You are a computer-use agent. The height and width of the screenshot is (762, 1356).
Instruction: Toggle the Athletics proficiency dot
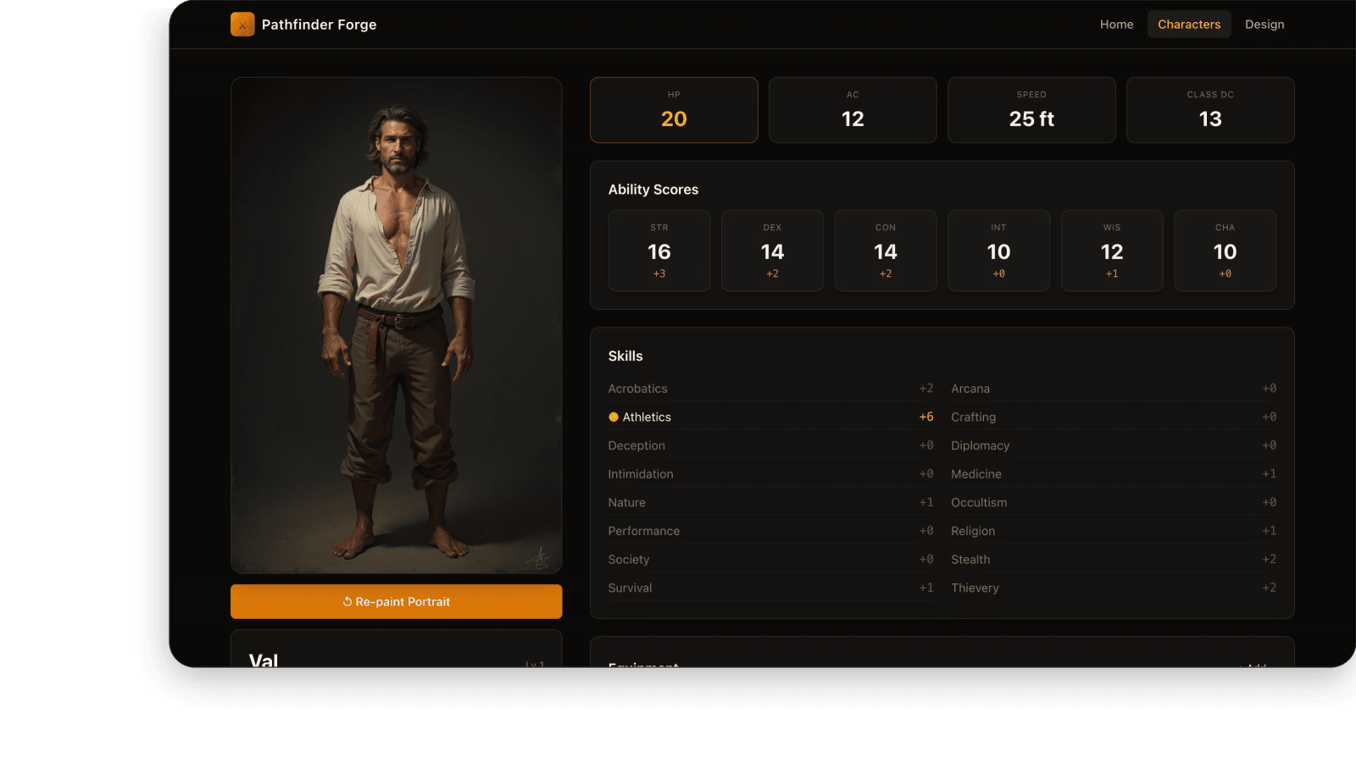point(614,417)
